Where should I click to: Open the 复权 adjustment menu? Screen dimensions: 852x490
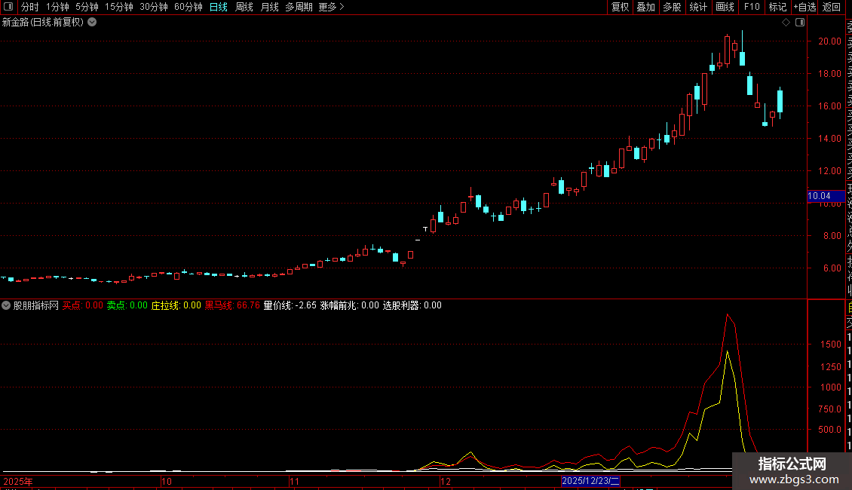(x=620, y=7)
